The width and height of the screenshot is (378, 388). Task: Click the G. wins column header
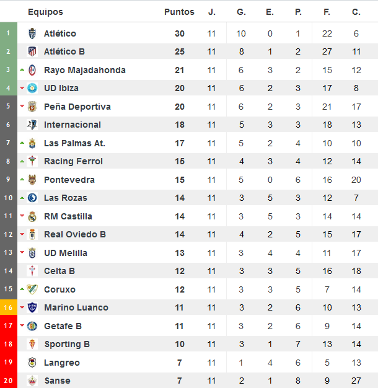coord(241,12)
